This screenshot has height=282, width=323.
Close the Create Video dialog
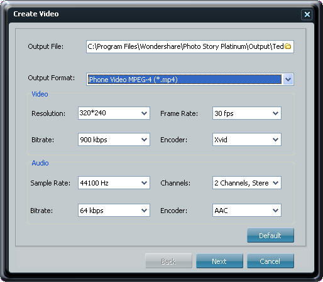[307, 14]
